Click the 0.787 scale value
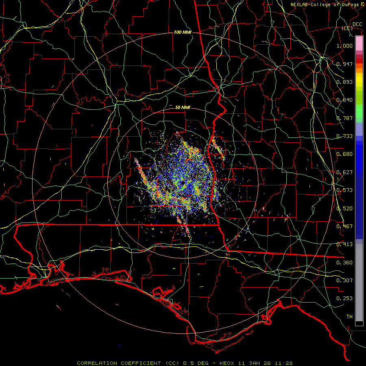The height and width of the screenshot is (366, 366). (344, 118)
